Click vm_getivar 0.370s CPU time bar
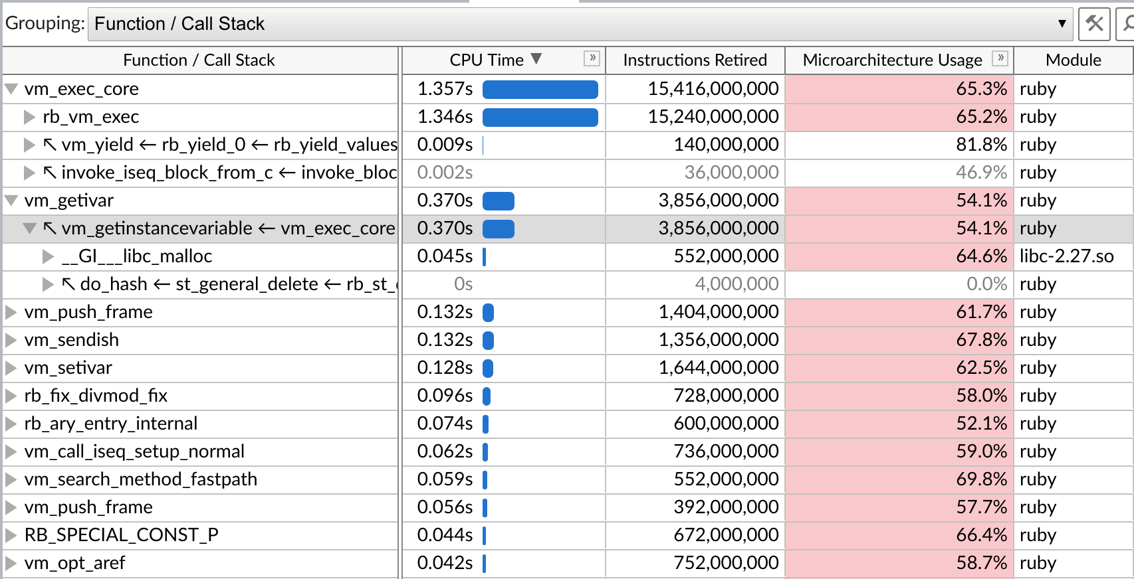 [499, 201]
